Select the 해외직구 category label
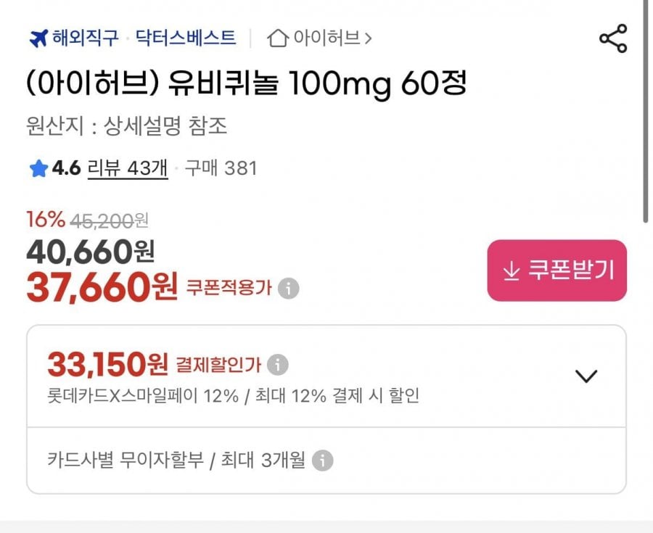Screen dimensions: 653x533 tap(85, 38)
